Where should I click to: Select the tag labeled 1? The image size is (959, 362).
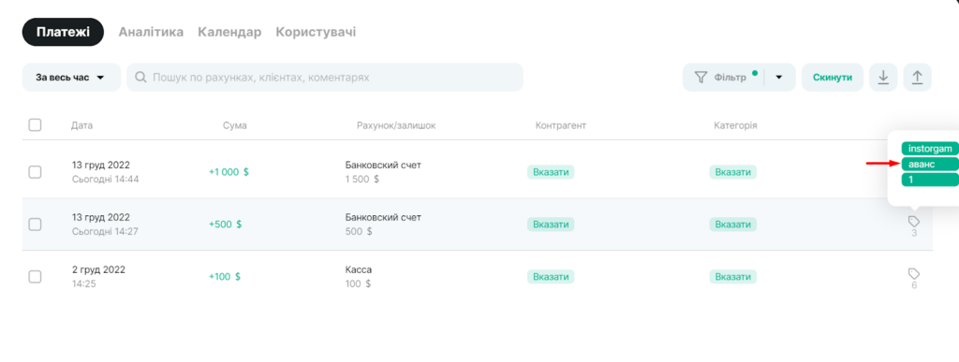[930, 181]
